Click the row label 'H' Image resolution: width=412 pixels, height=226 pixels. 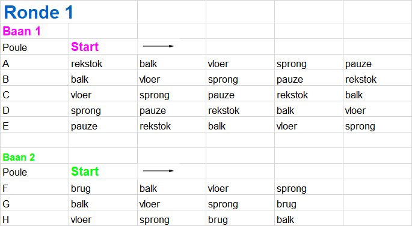pyautogui.click(x=6, y=220)
